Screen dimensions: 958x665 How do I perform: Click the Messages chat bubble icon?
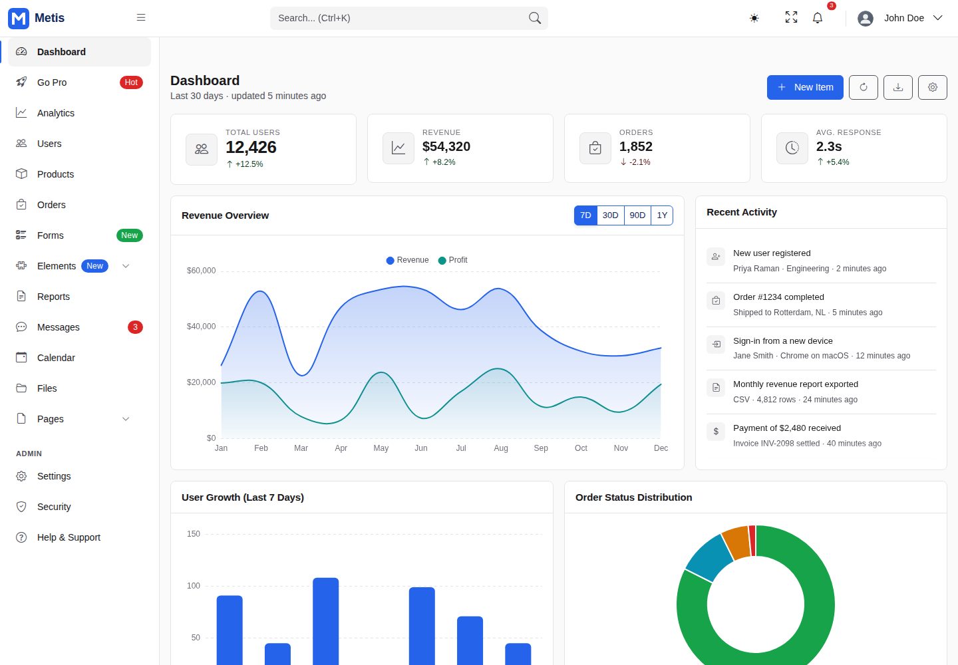[21, 327]
